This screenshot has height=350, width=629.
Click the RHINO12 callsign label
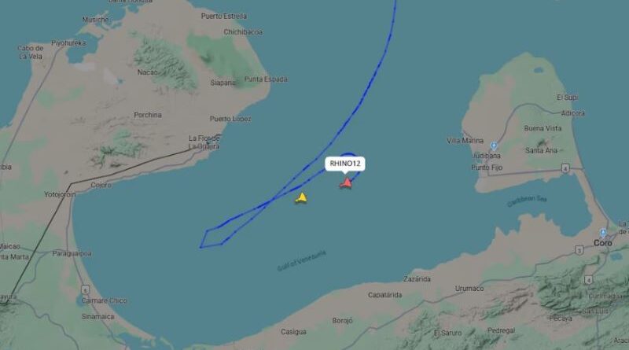pos(345,164)
